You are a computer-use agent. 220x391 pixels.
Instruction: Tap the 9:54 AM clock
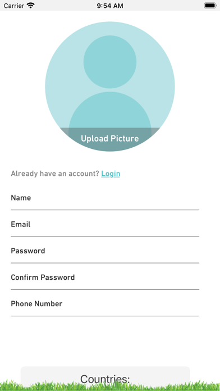(110, 6)
